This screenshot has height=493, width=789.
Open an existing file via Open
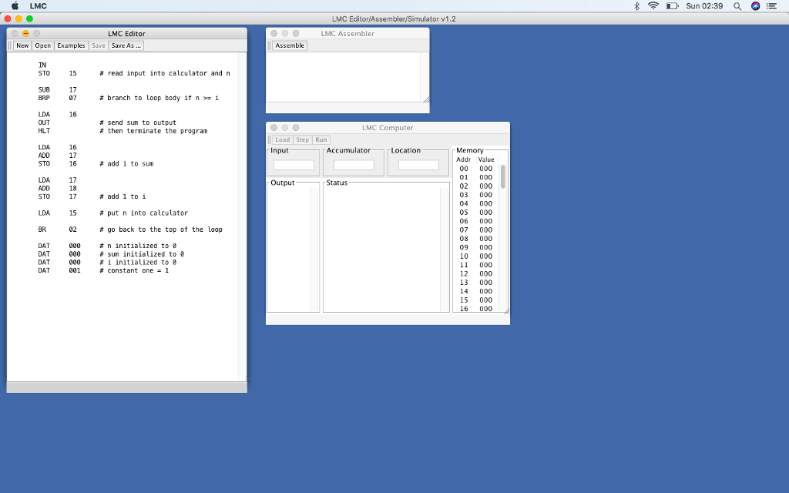click(42, 45)
